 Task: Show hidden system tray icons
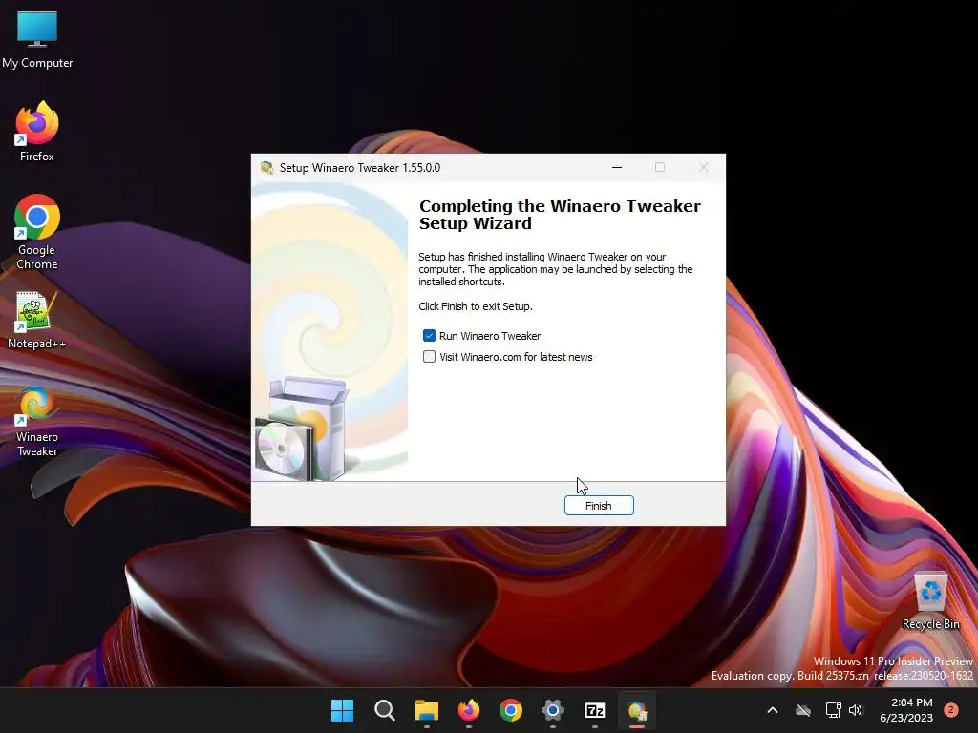tap(772, 710)
